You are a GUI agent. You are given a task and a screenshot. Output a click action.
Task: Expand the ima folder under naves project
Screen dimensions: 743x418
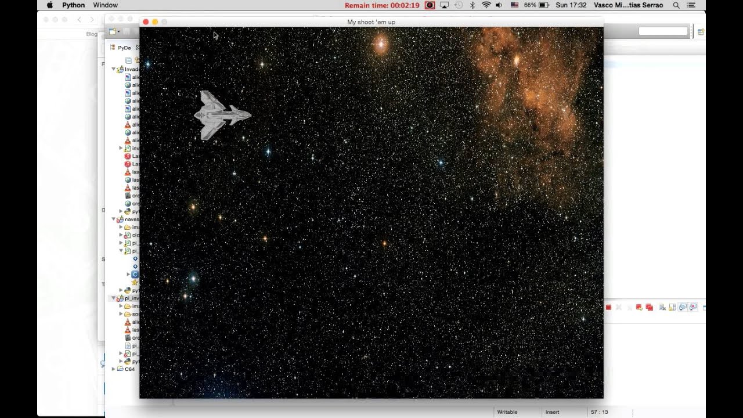(x=121, y=227)
